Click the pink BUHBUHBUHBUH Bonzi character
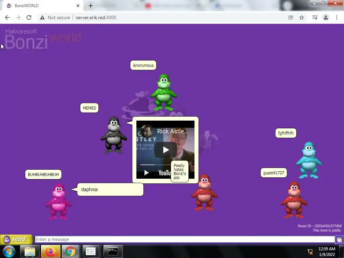344x258 pixels. pos(58,202)
